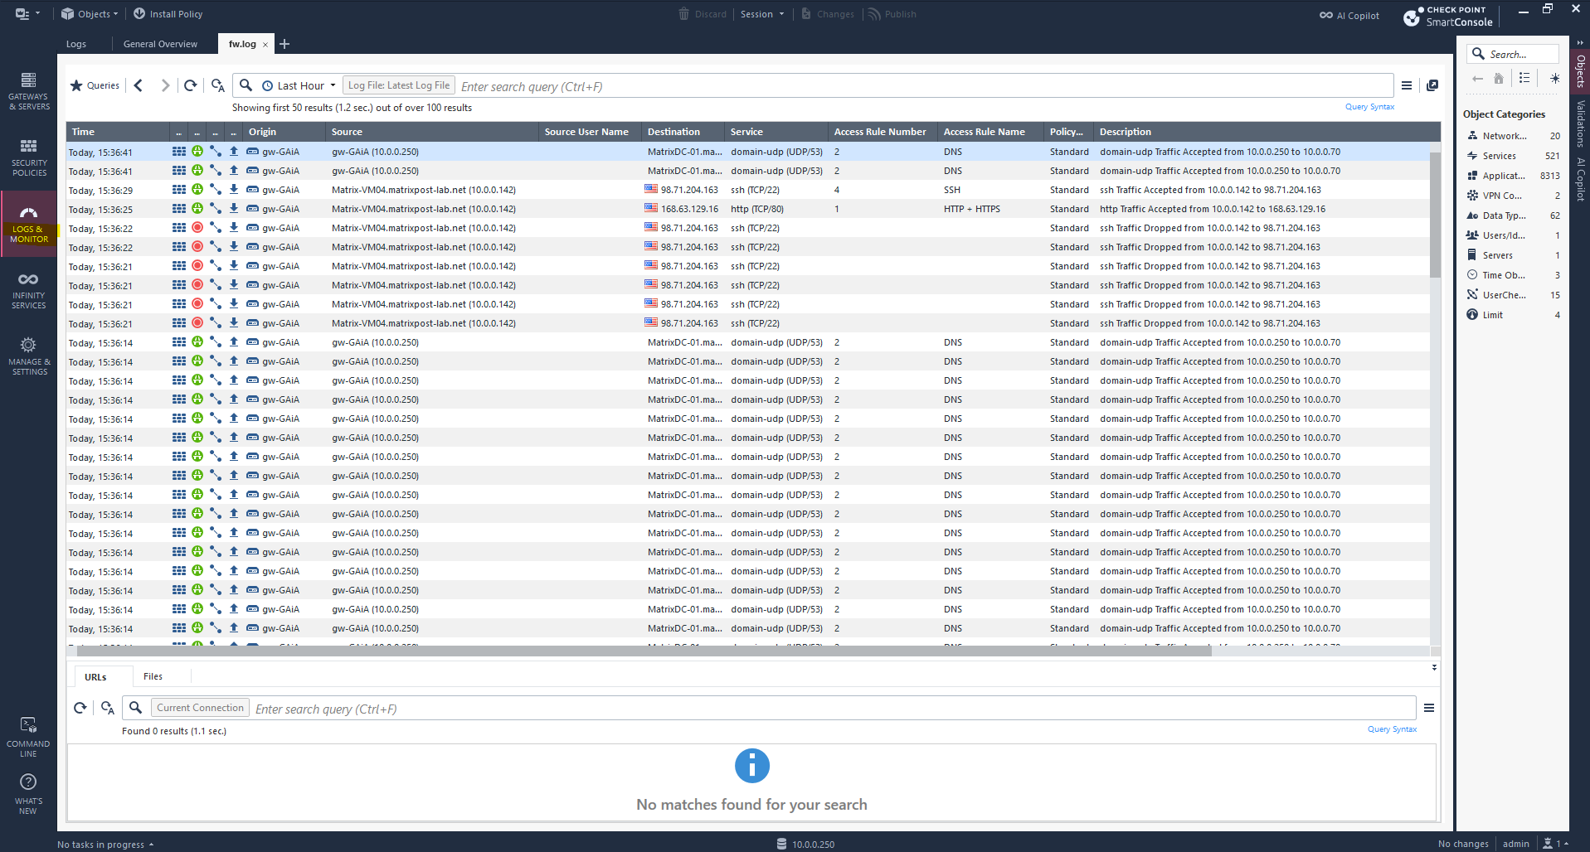Open Gateways & Servers view
The image size is (1590, 852).
pos(29,91)
